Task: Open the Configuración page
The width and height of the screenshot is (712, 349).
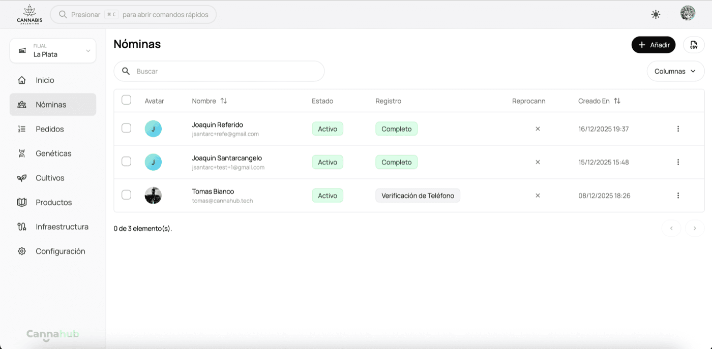Action: (x=60, y=251)
